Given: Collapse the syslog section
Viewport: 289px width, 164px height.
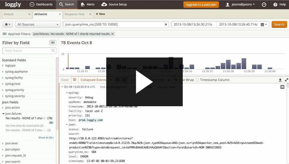Looking at the screenshot, I should 67,93.
